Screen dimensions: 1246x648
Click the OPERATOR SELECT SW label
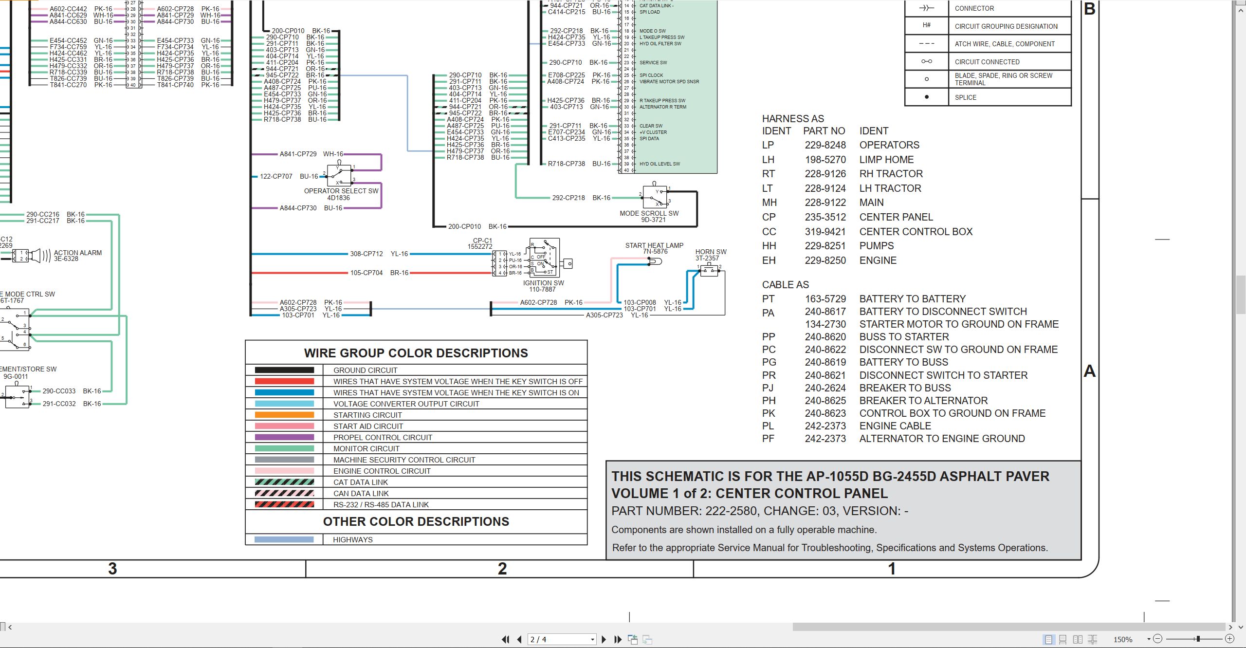tap(341, 191)
